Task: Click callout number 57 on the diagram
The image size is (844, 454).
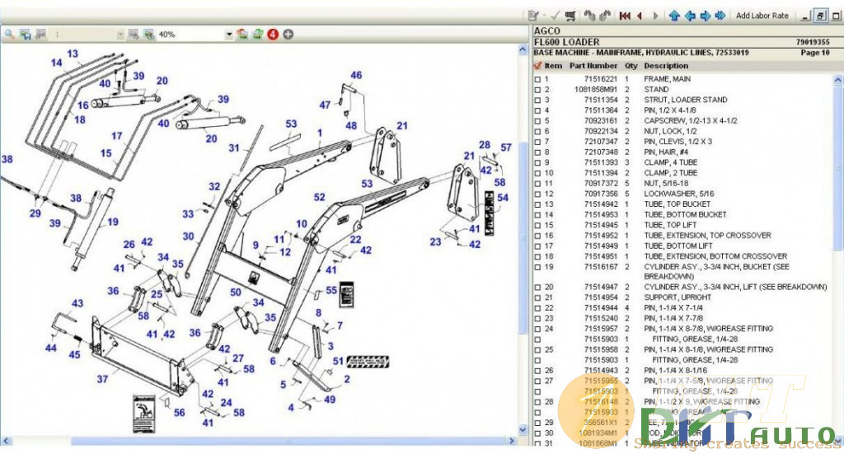Action: [505, 147]
